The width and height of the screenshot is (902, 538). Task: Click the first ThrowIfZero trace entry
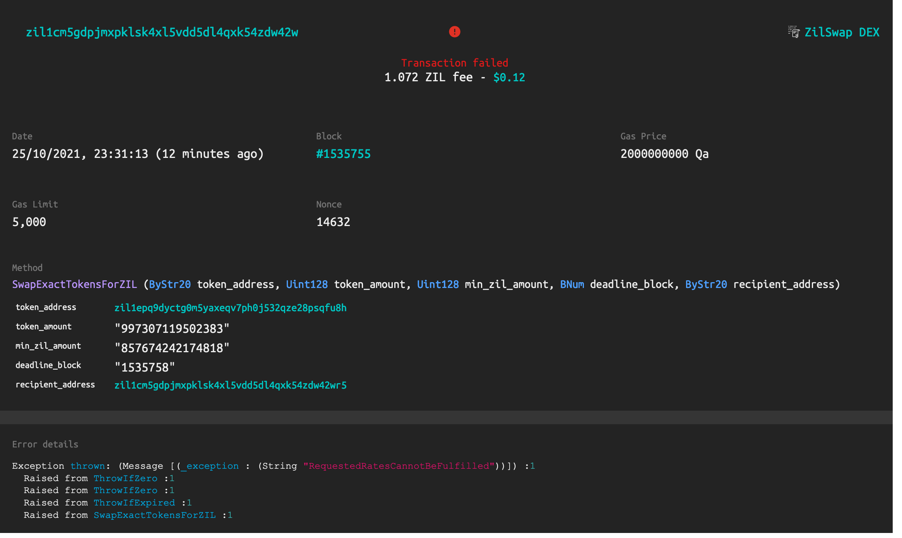125,478
